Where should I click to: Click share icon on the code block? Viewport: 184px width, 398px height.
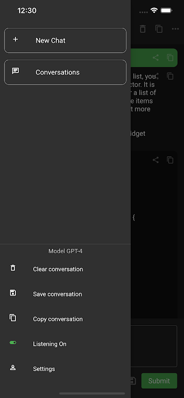[x=156, y=160]
